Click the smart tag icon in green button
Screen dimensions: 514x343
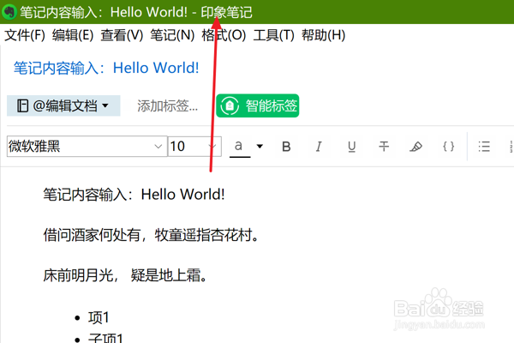230,105
